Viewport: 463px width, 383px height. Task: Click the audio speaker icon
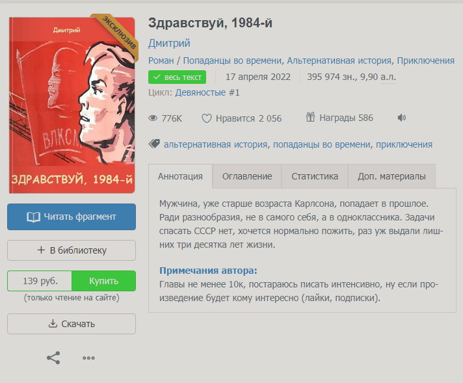402,118
